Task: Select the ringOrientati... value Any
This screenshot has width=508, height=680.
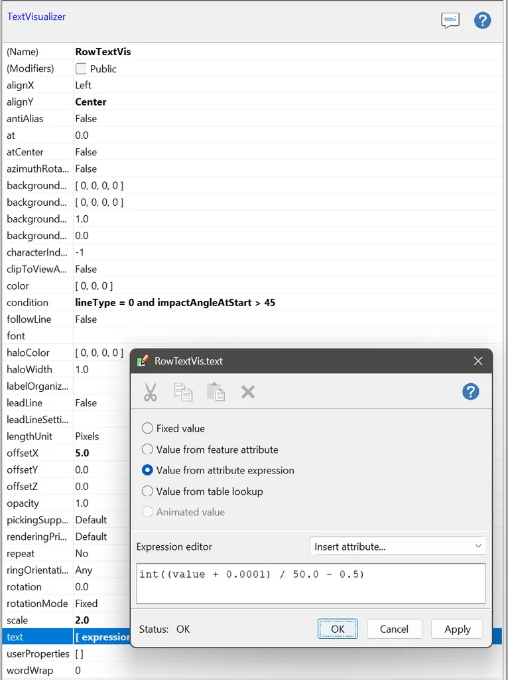Action: [x=84, y=570]
